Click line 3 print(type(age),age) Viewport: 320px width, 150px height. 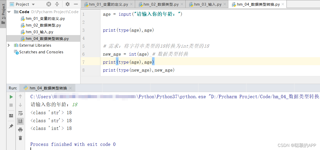[x=129, y=30]
